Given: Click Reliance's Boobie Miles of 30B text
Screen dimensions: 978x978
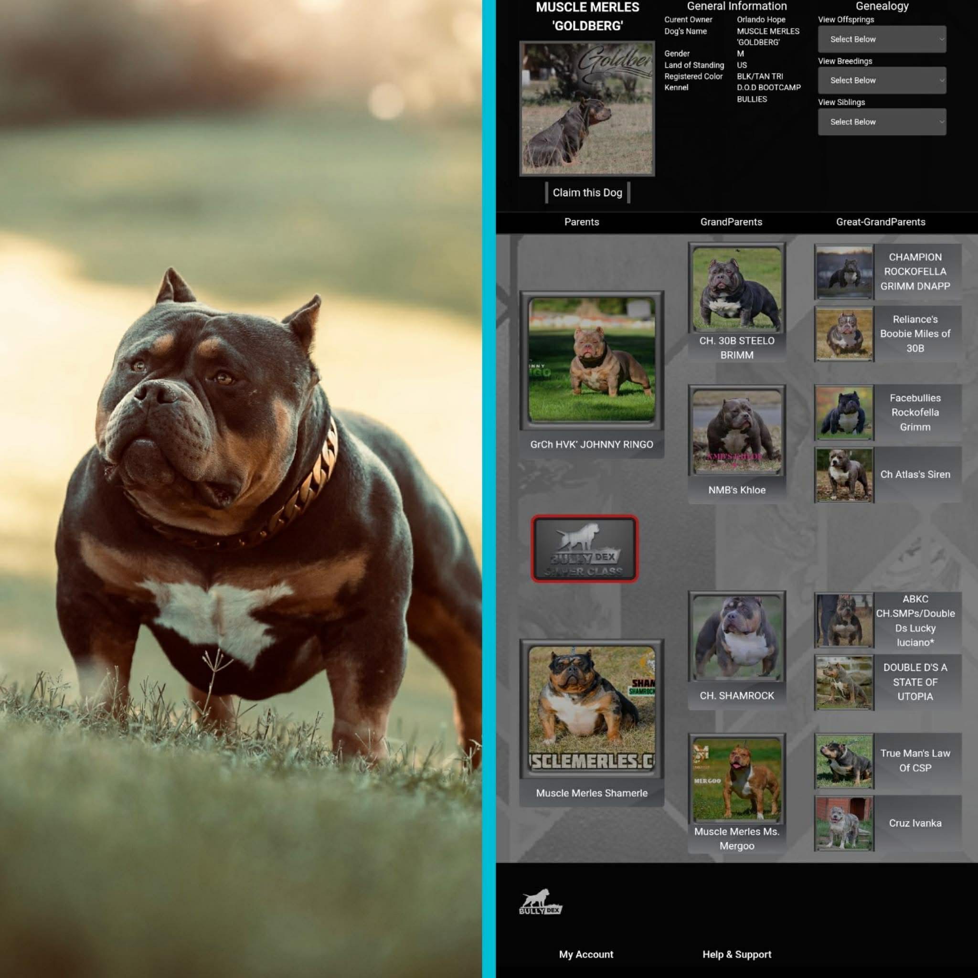Looking at the screenshot, I should click(x=915, y=334).
